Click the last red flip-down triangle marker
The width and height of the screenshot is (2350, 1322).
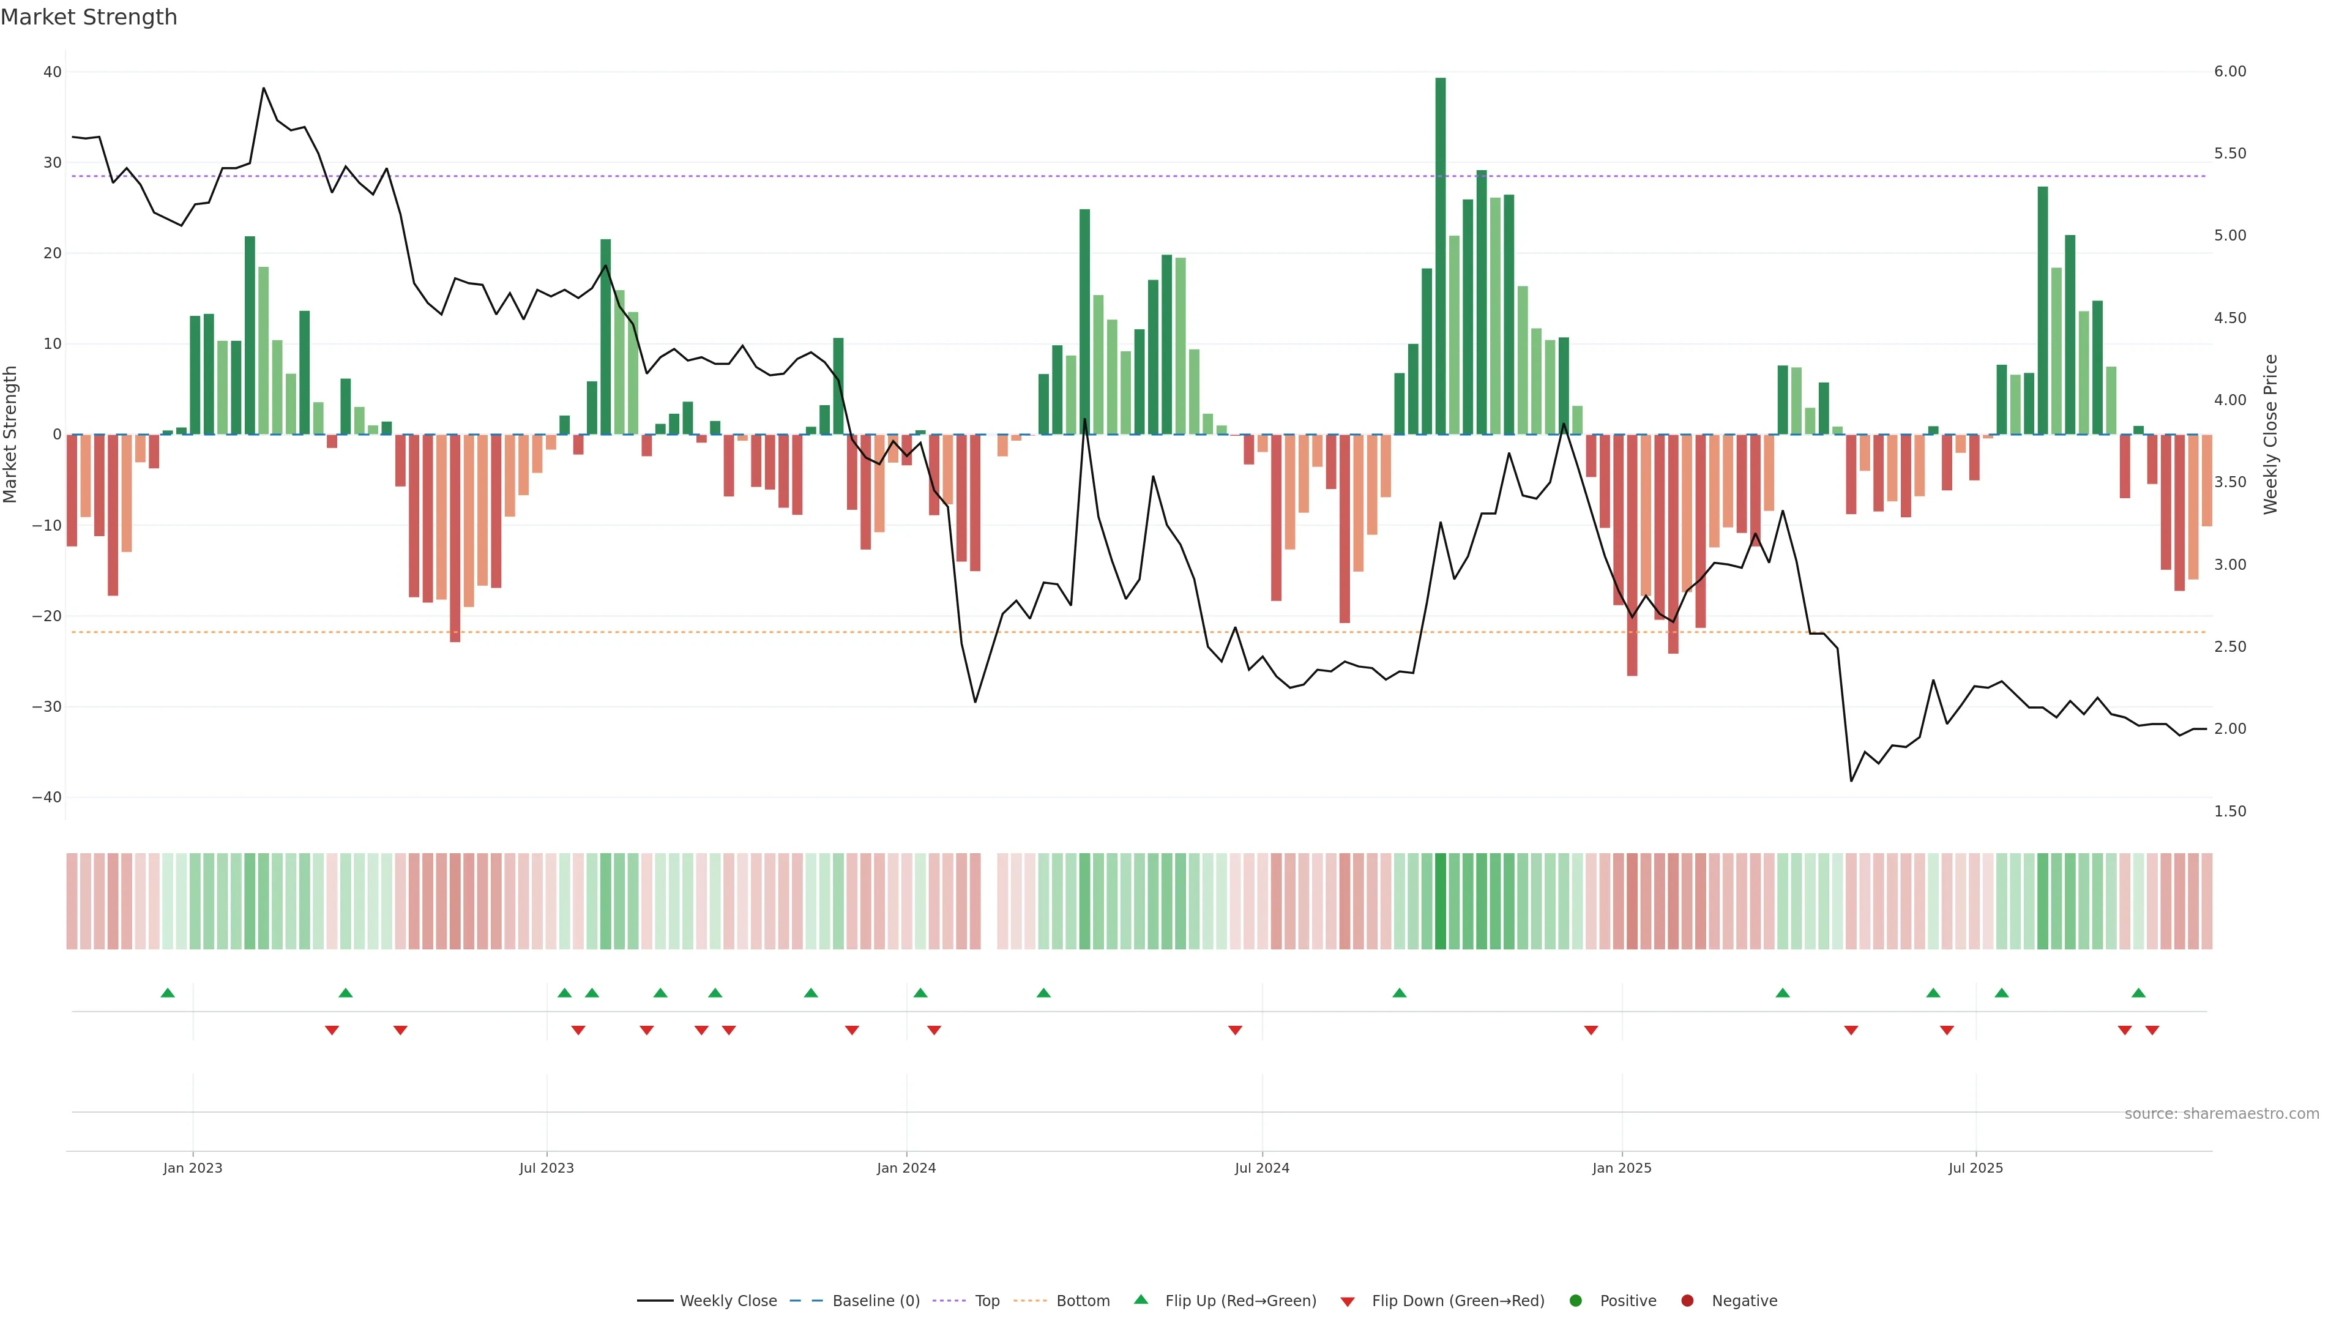coord(2152,1030)
